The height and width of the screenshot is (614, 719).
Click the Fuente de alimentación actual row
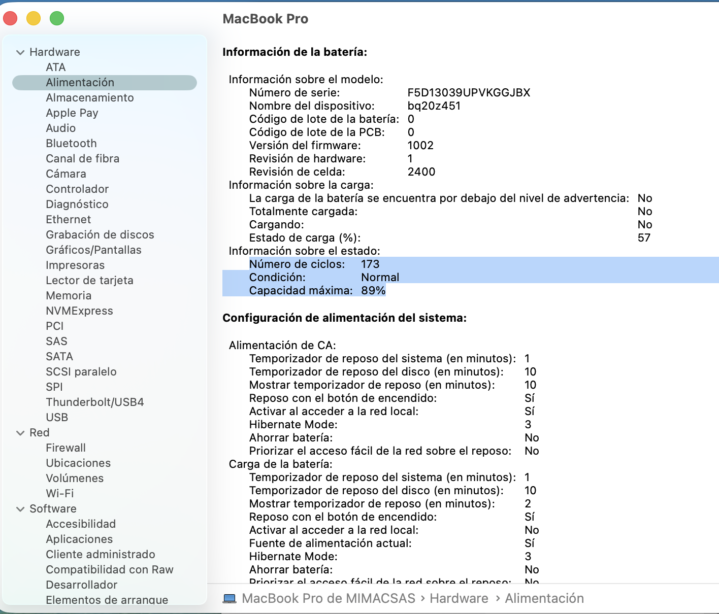(392, 543)
